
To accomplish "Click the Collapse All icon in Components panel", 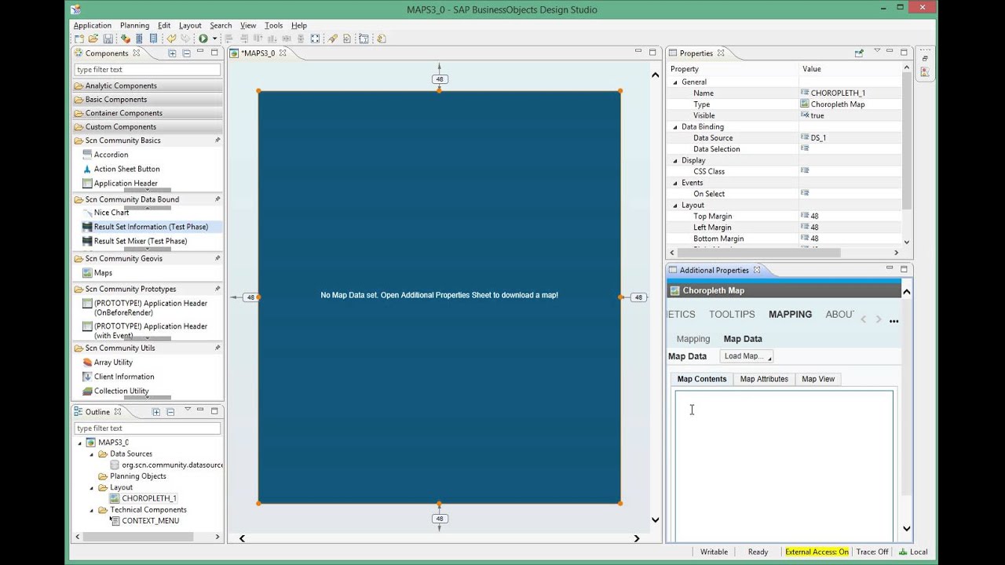I will [x=186, y=53].
